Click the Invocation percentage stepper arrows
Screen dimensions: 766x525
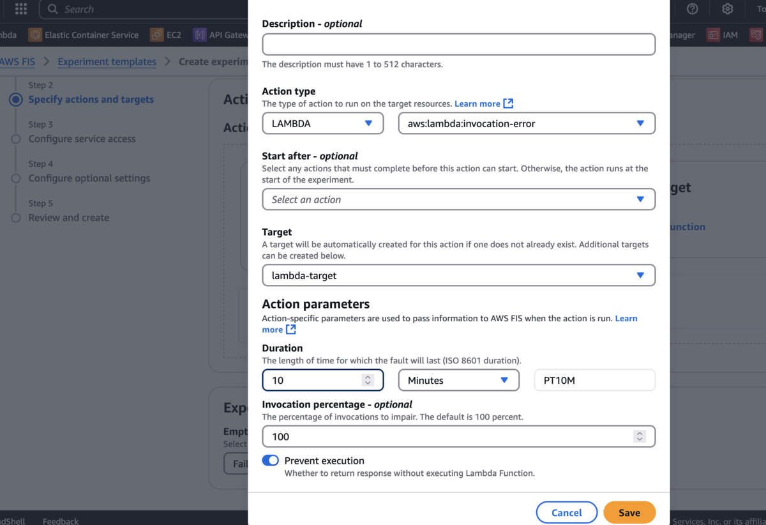click(x=640, y=436)
